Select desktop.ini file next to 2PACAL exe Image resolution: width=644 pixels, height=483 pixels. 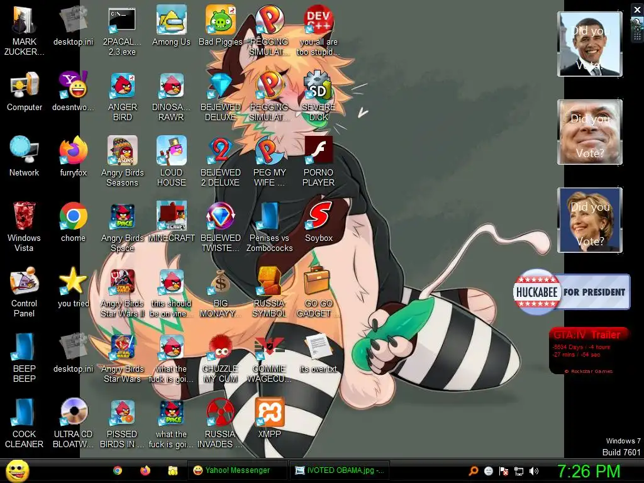click(x=73, y=25)
